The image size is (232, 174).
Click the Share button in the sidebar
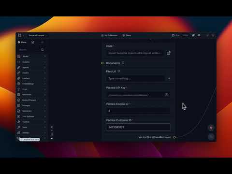tap(22, 42)
